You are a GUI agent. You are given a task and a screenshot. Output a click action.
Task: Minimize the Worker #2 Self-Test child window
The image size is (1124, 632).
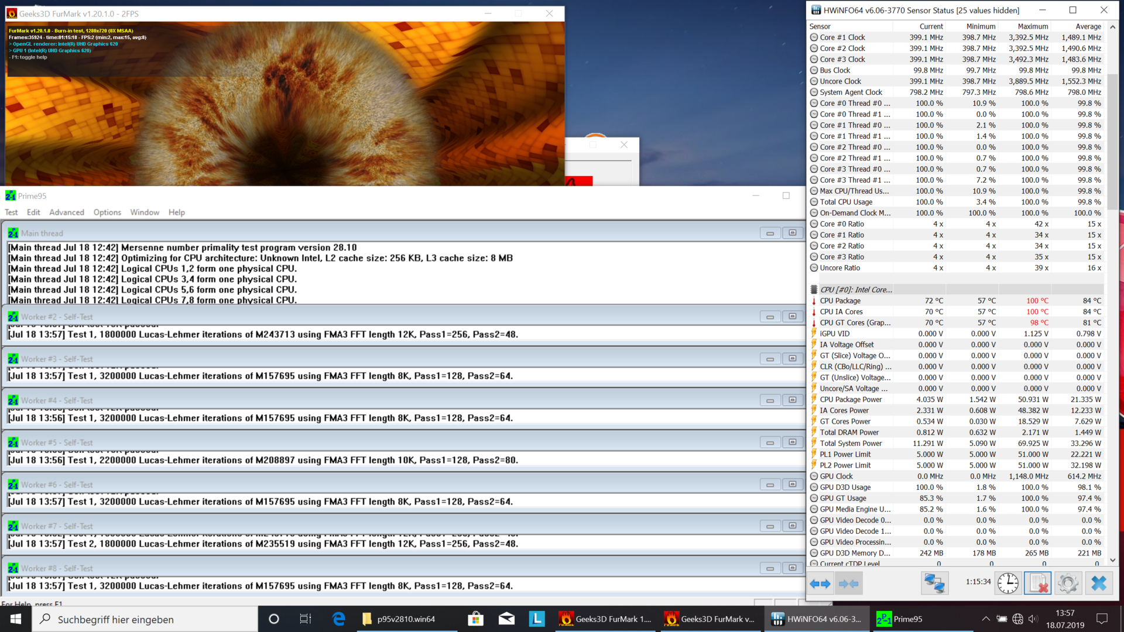point(770,317)
